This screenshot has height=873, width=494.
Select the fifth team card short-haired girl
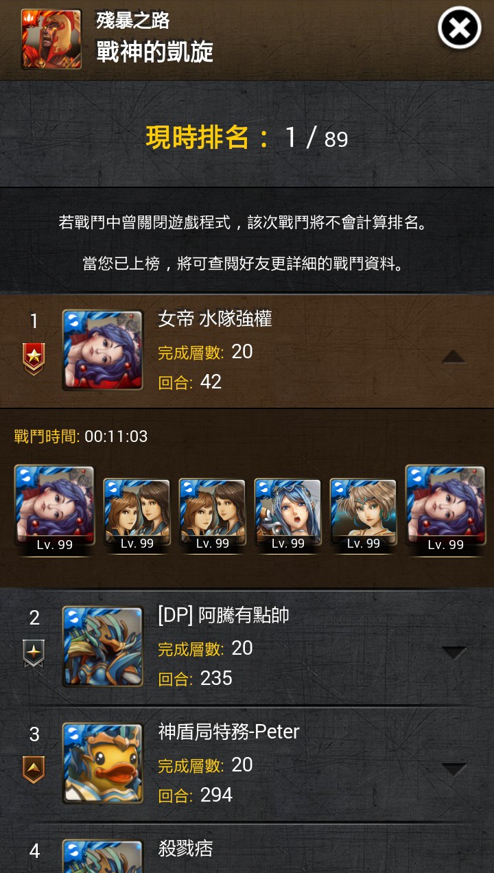click(363, 515)
